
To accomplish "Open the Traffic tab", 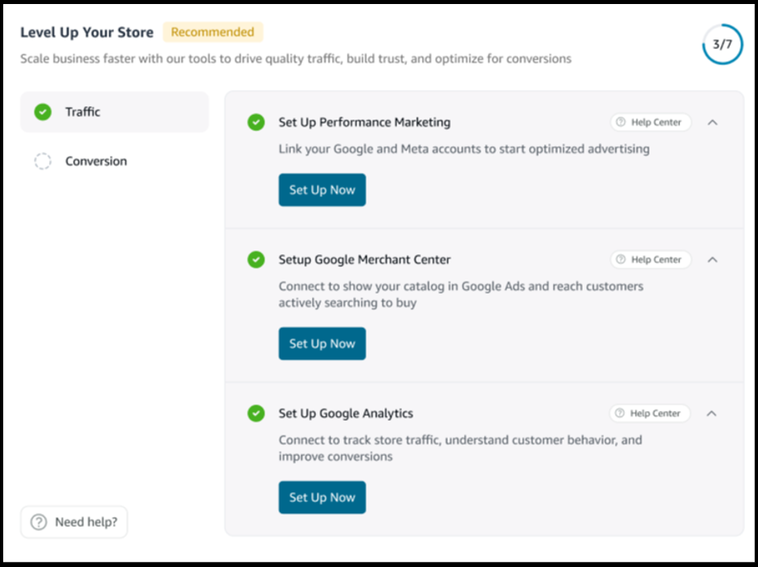I will (113, 112).
